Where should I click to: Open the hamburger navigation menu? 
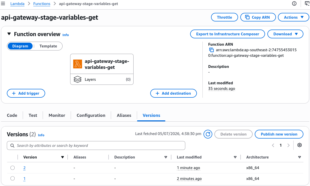3,4
